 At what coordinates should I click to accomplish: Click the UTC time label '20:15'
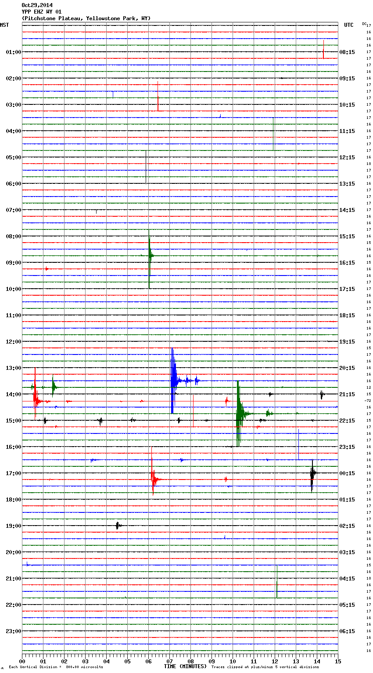[x=347, y=368]
